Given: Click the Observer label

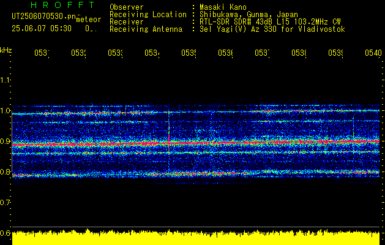Looking at the screenshot, I should pos(127,7).
